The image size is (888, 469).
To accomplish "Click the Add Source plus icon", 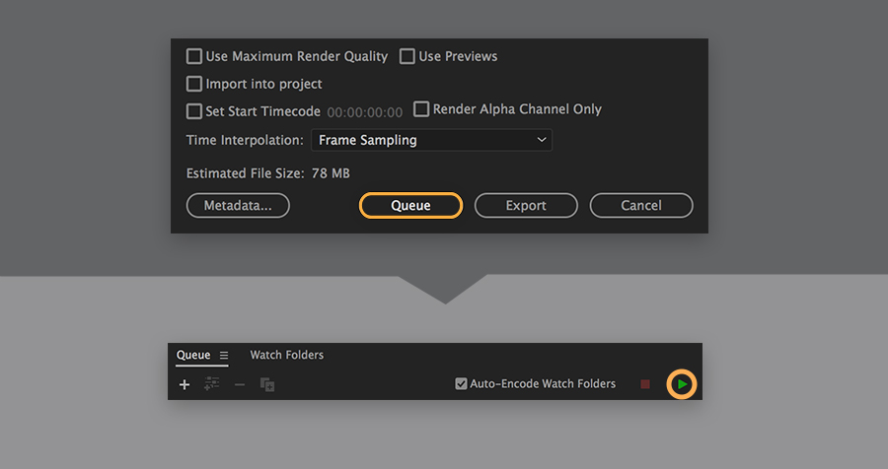I will pos(185,384).
